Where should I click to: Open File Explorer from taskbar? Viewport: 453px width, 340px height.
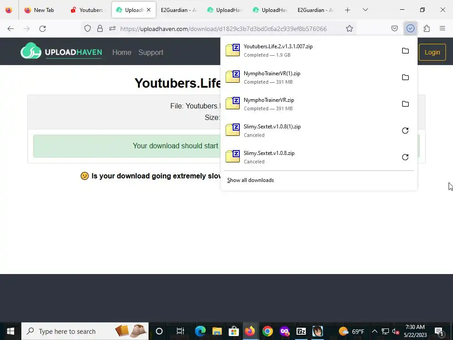click(217, 331)
